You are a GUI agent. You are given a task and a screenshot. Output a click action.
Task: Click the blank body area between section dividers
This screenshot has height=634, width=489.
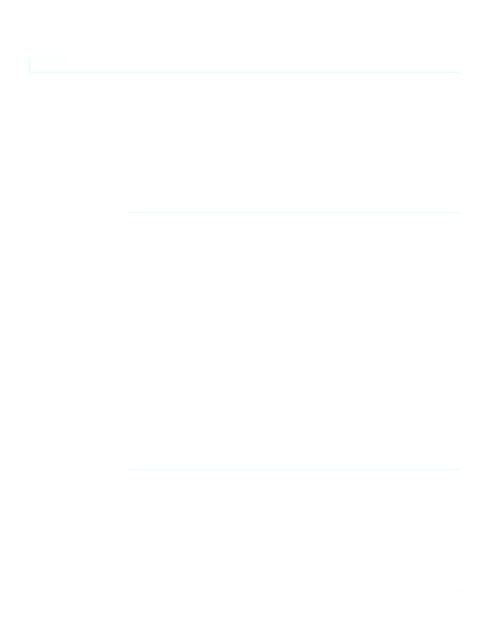pos(295,341)
